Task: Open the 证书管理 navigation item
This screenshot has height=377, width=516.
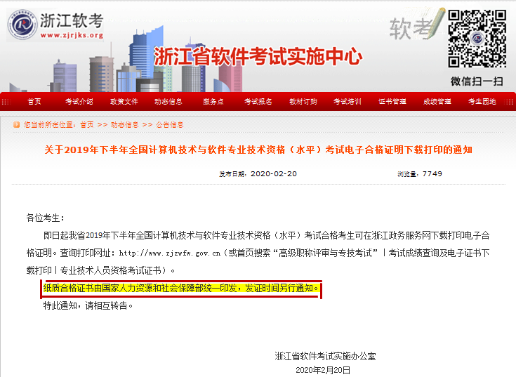Action: coord(392,102)
